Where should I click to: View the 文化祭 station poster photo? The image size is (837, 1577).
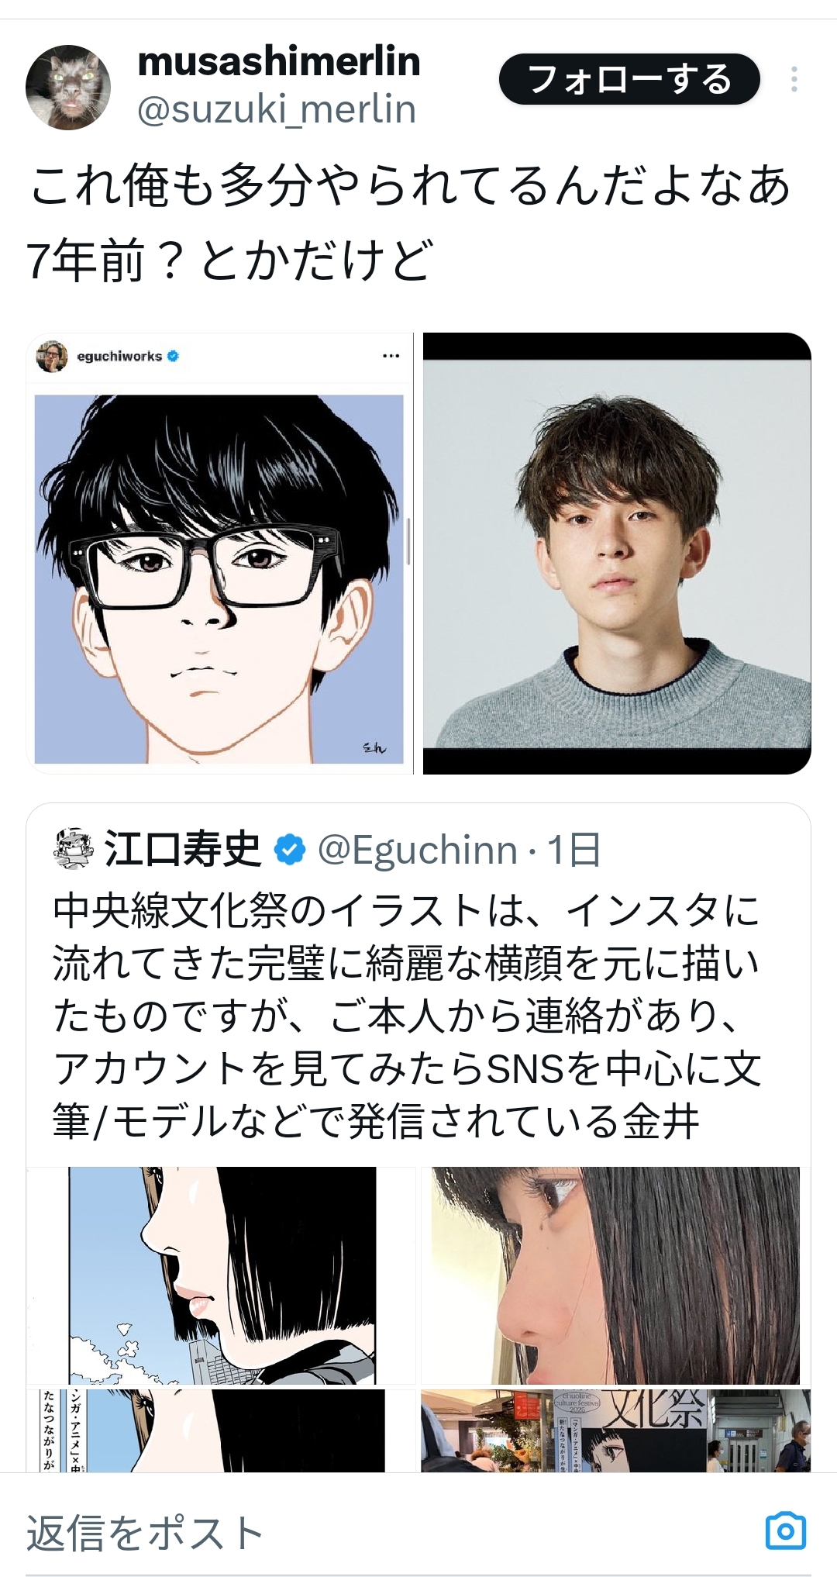coord(616,1430)
